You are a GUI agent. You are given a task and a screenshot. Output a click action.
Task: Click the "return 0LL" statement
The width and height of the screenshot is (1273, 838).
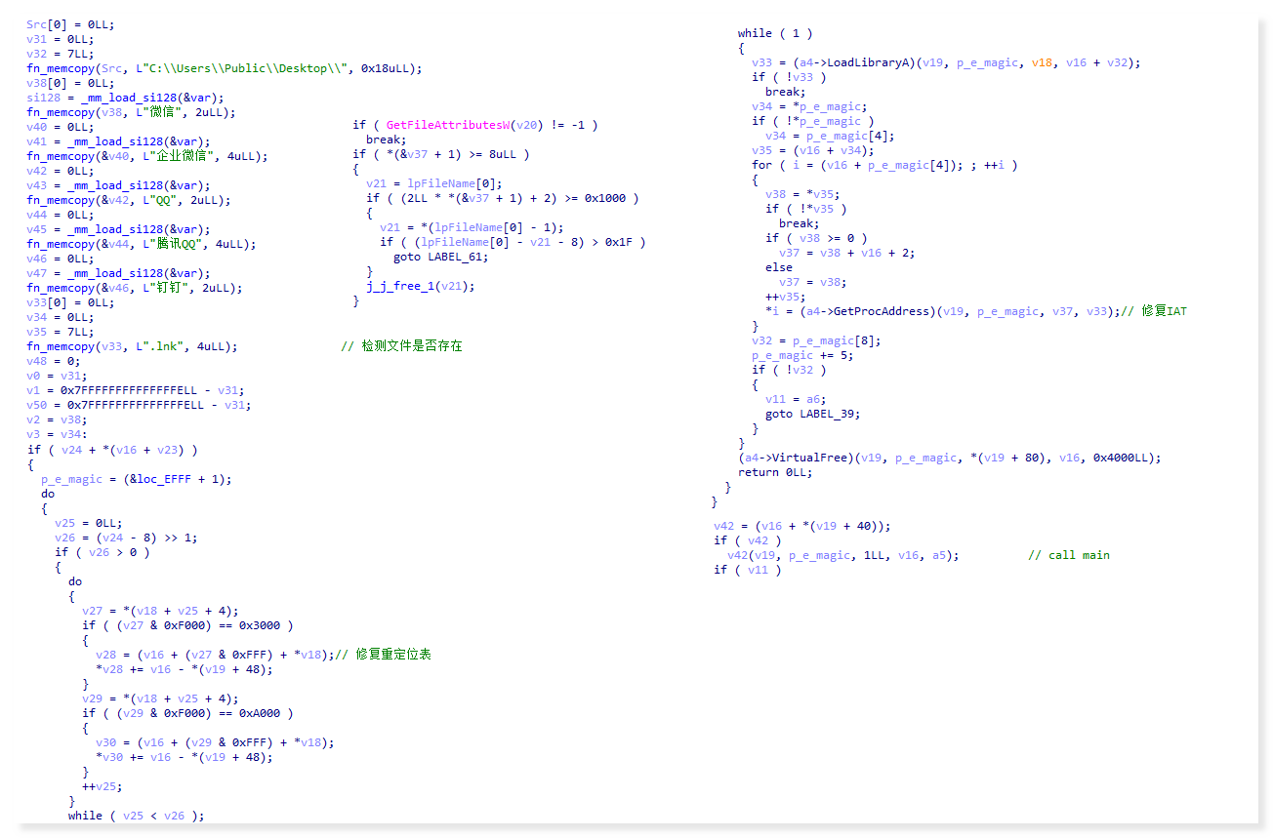point(774,472)
